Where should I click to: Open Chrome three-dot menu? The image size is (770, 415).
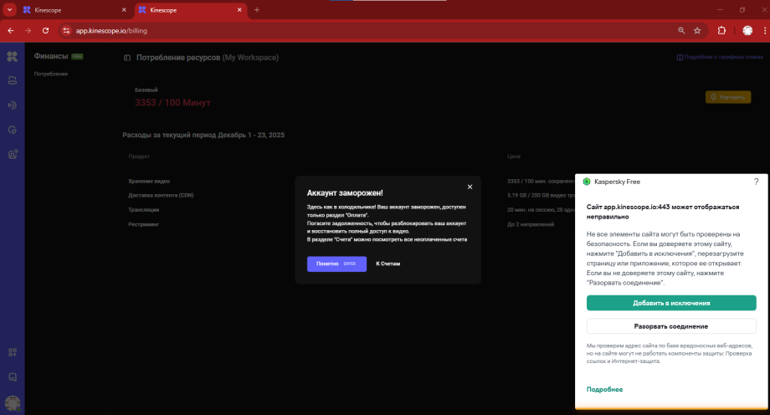coord(764,30)
